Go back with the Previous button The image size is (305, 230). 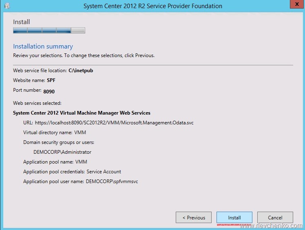point(193,217)
